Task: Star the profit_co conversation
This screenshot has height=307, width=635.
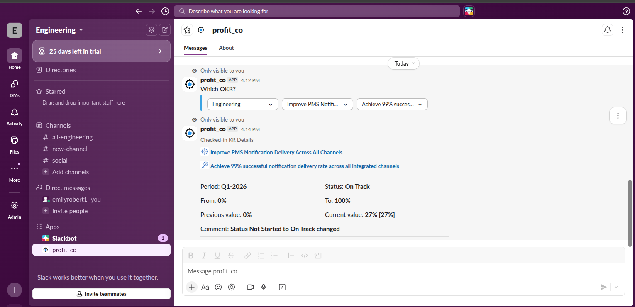Action: pyautogui.click(x=187, y=30)
